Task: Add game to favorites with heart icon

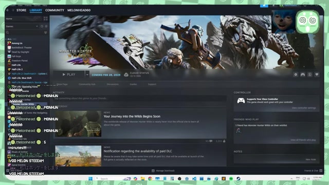Action: 317,75
